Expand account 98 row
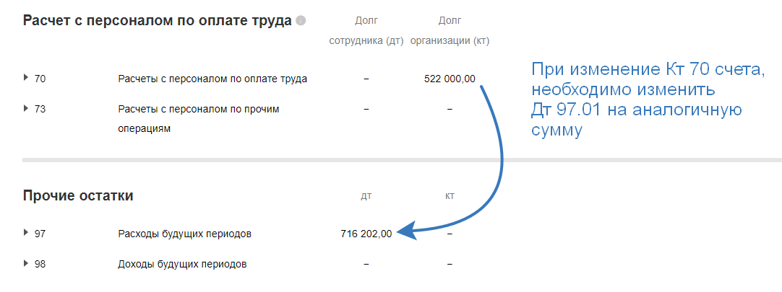Viewport: 782px width, 292px height. (x=26, y=263)
